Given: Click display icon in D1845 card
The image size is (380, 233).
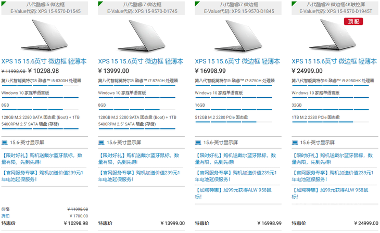Looking at the screenshot, I should [x=198, y=143].
